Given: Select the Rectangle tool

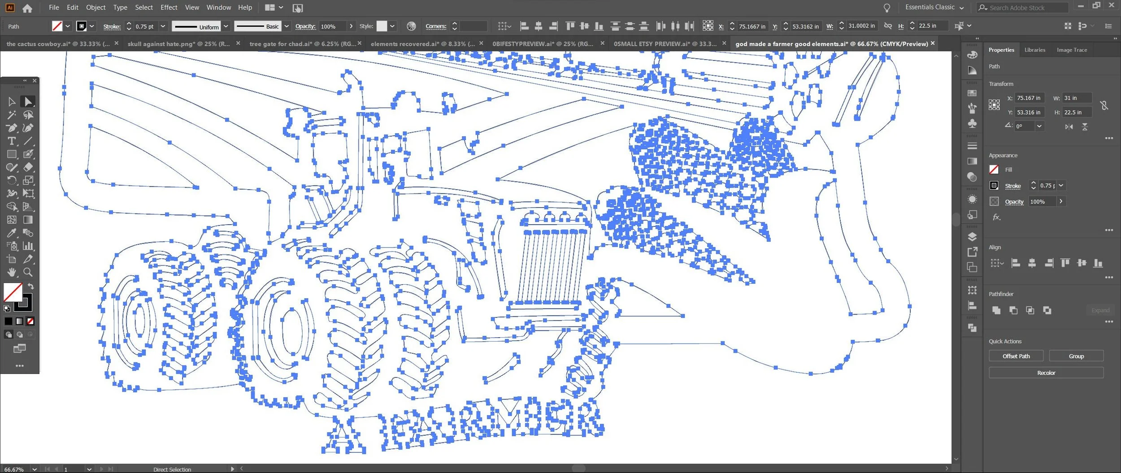Looking at the screenshot, I should point(12,154).
